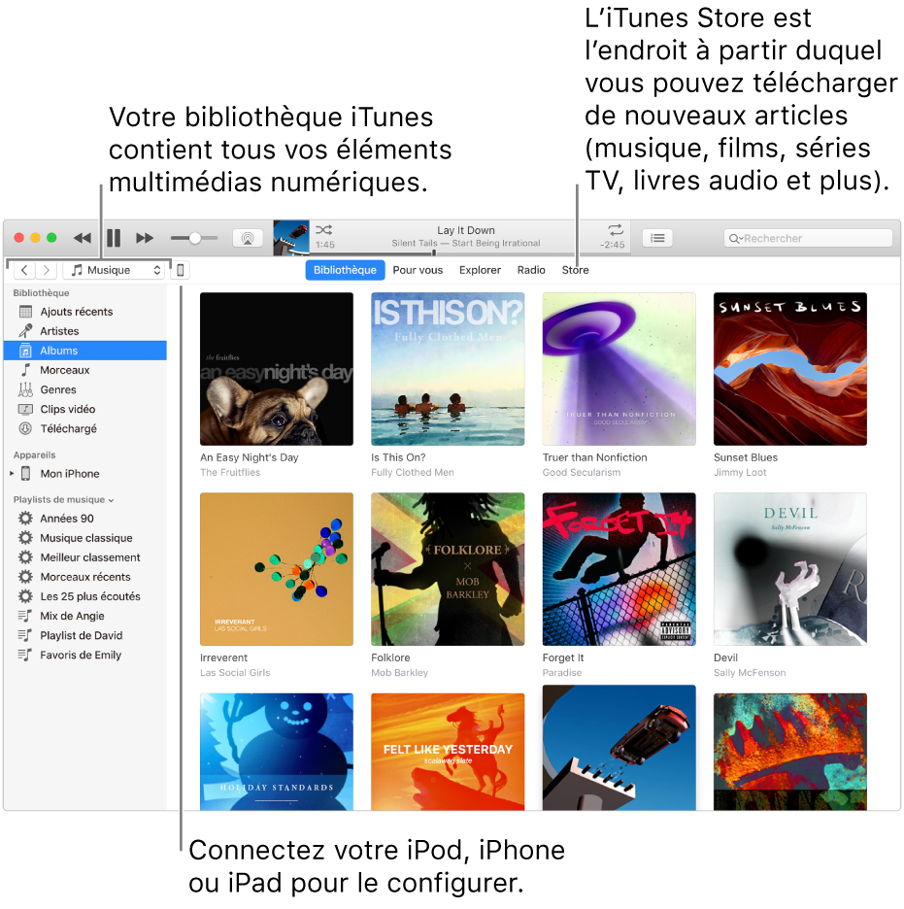Click the search magnifier dropdown icon

coord(735,238)
